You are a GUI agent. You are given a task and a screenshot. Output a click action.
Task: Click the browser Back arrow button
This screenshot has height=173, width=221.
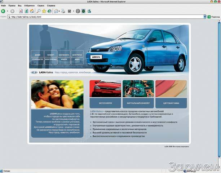[3, 11]
